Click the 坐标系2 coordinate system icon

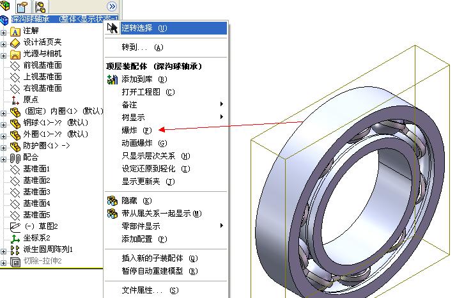pos(15,239)
